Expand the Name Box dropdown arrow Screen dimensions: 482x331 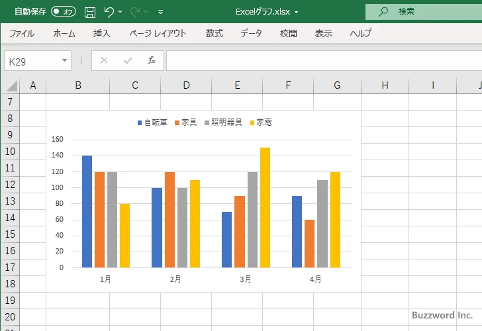click(65, 60)
